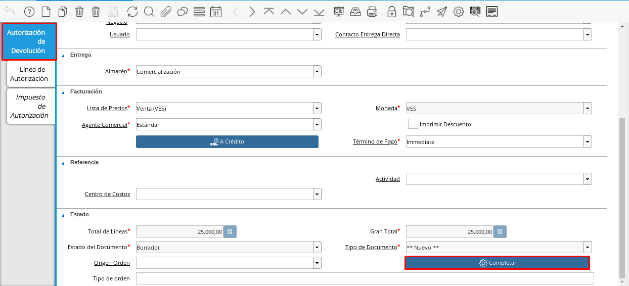
Task: Toggle grid view with lines icon
Action: click(199, 11)
